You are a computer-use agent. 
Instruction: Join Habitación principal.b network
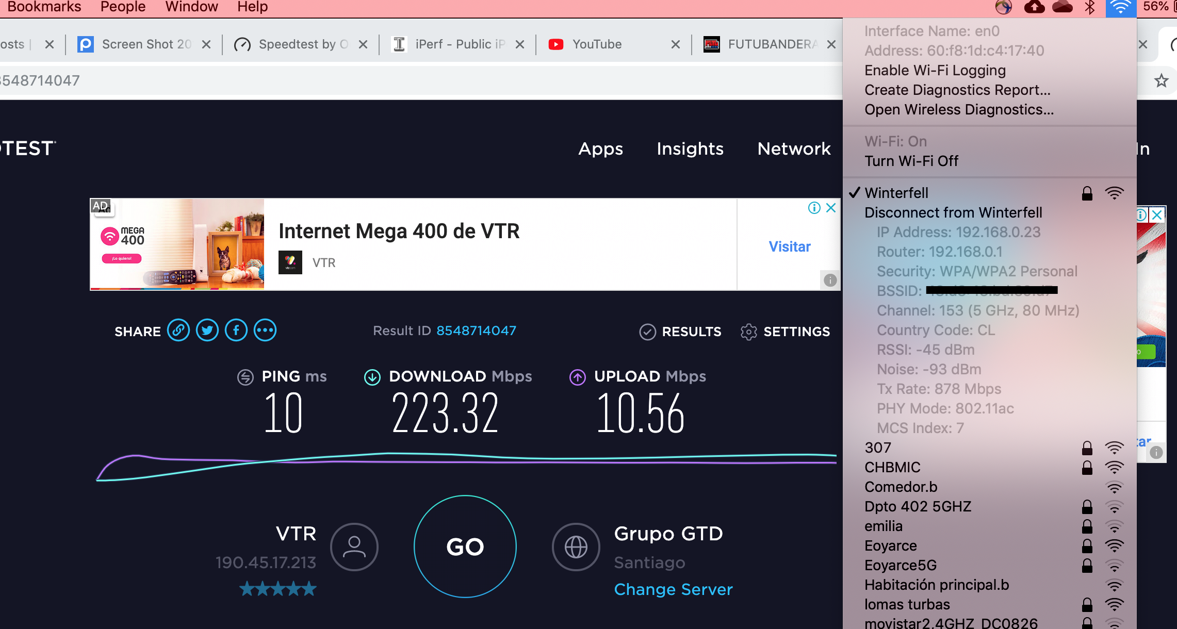[x=989, y=585]
